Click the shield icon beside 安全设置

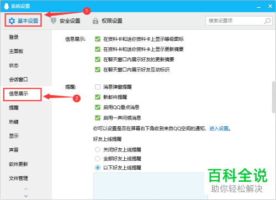click(x=54, y=21)
